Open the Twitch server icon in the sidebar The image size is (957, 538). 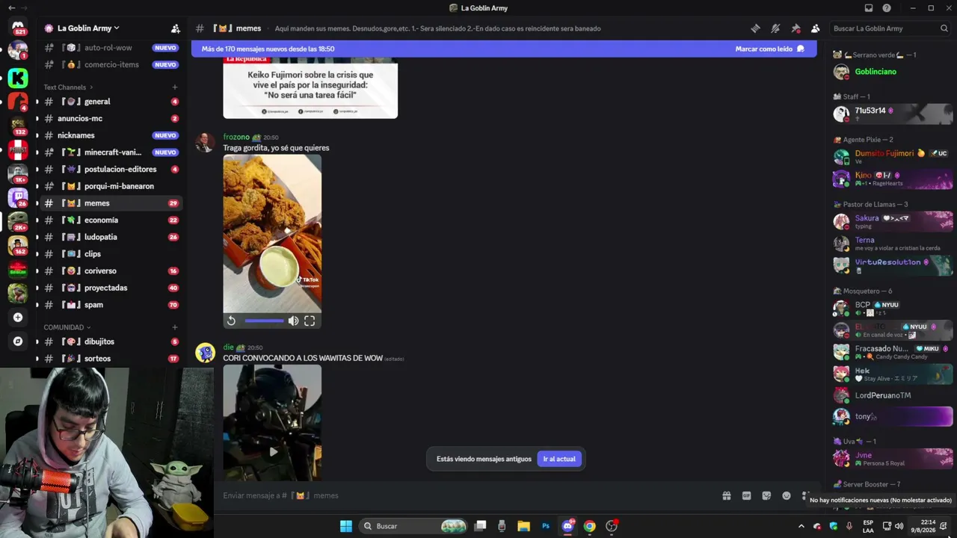[18, 197]
